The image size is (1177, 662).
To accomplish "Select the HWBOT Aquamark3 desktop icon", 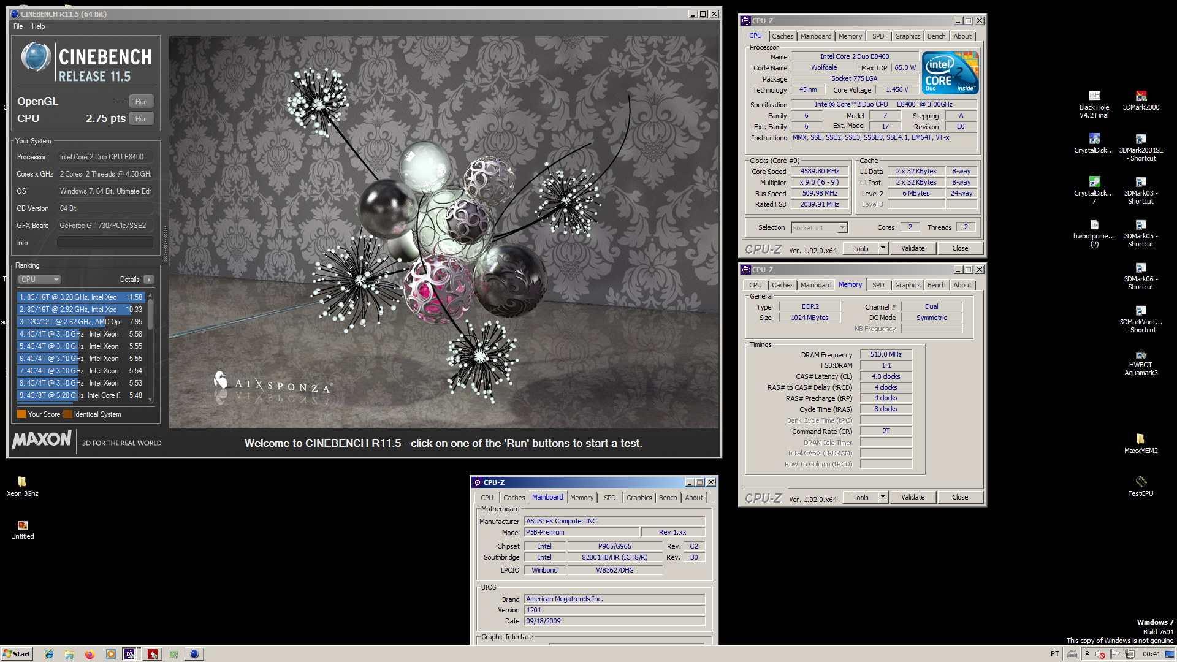I will [1141, 362].
